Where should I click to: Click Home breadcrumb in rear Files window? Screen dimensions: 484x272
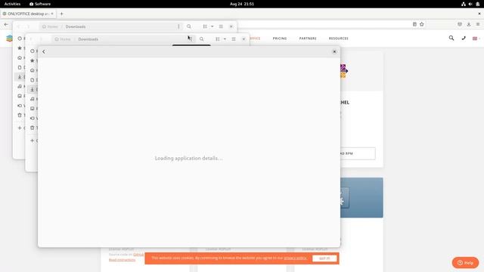[50, 26]
